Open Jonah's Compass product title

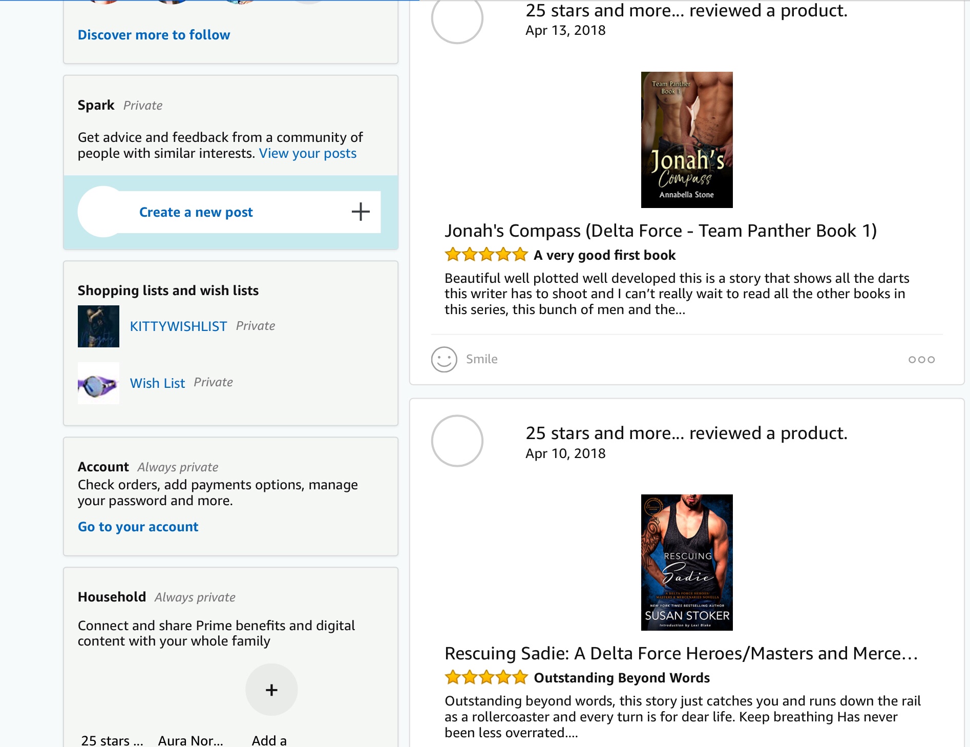pyautogui.click(x=660, y=231)
